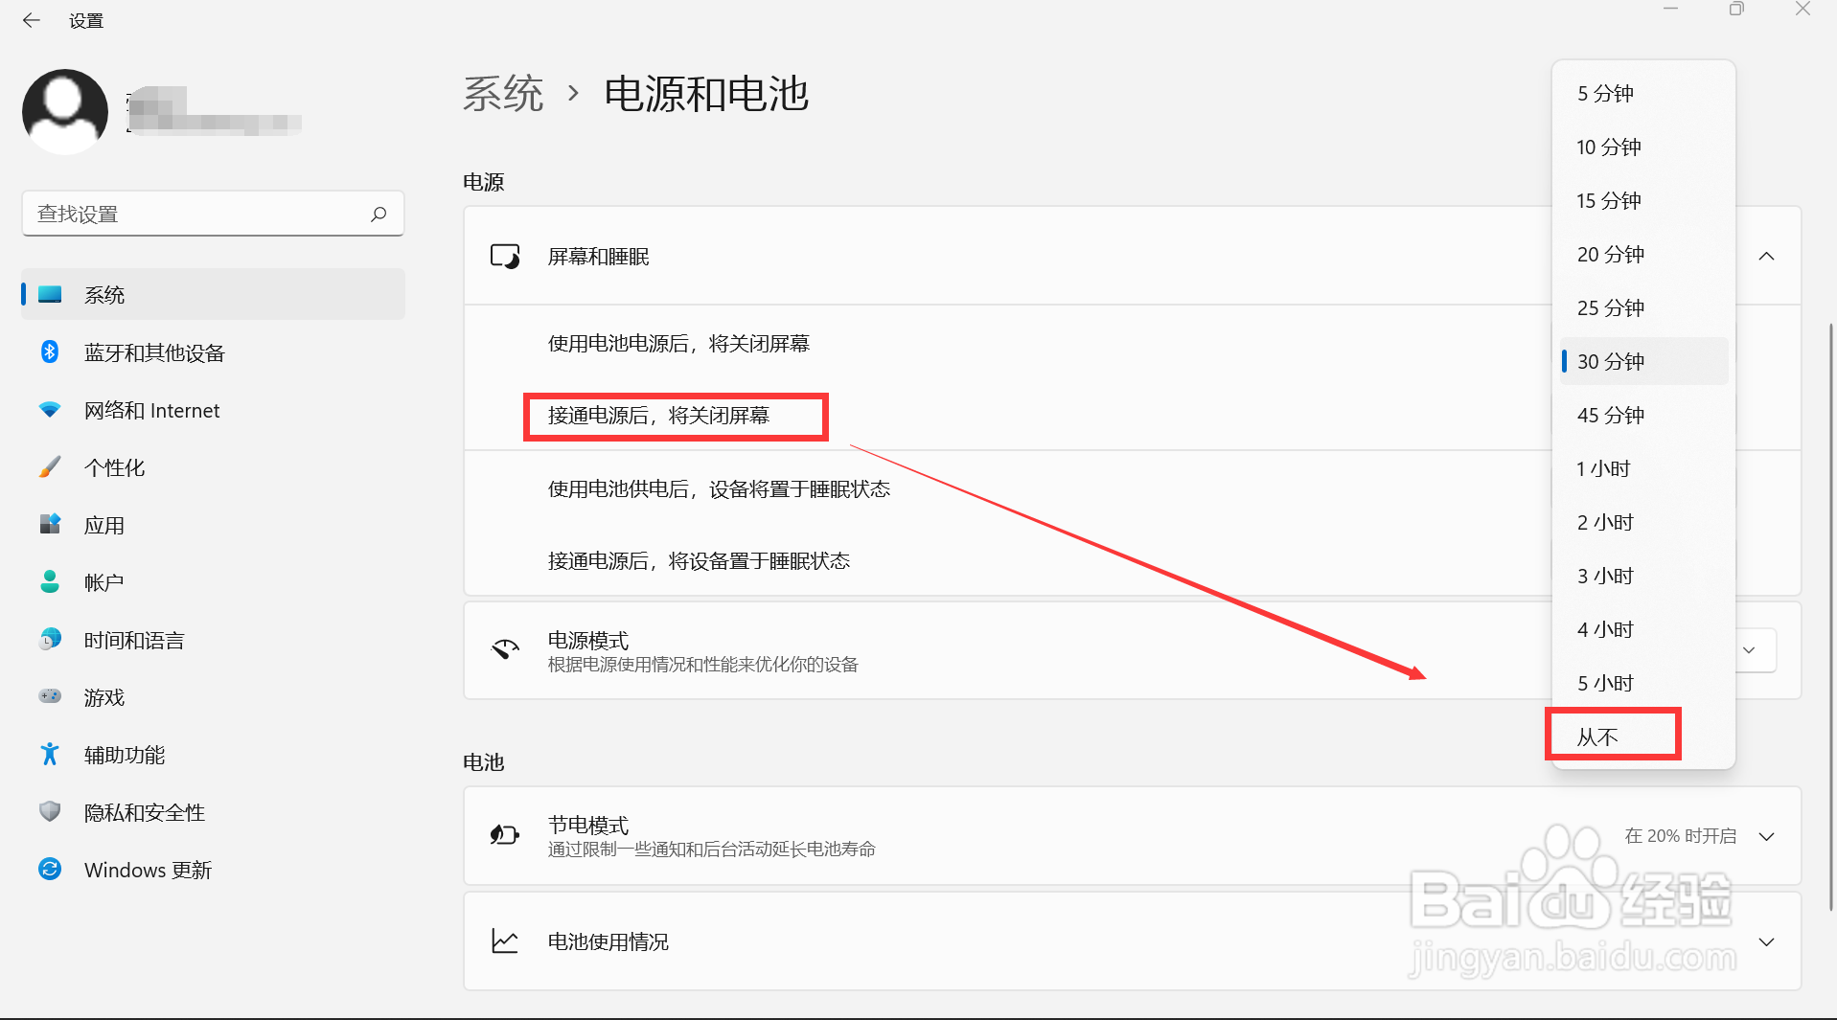This screenshot has height=1020, width=1837.
Task: Open Windows Update via its circular arrows icon
Action: [x=50, y=869]
